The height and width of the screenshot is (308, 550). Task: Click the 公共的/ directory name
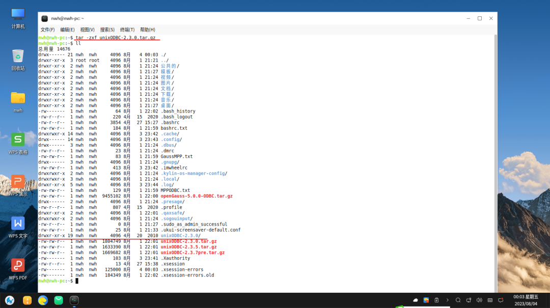[170, 66]
